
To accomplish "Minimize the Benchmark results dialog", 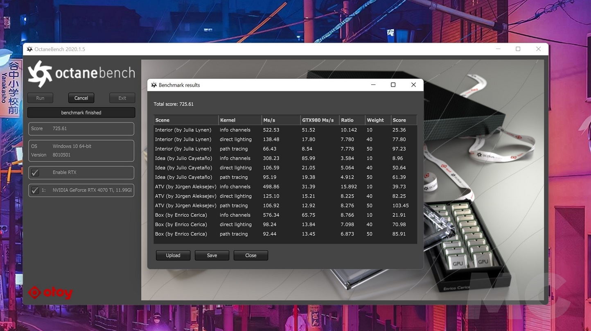I will click(x=373, y=85).
